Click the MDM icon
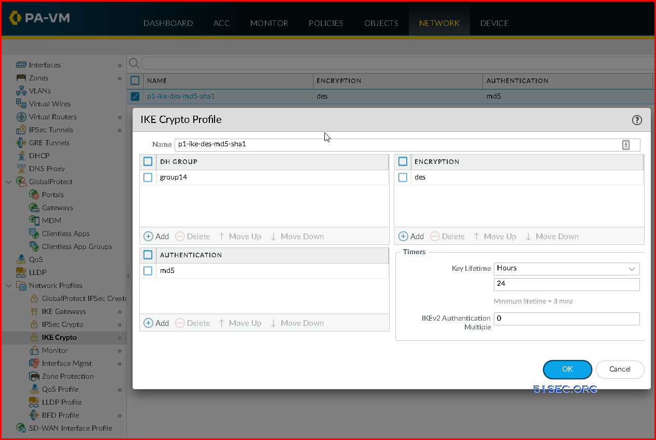656x440 pixels. (x=34, y=221)
